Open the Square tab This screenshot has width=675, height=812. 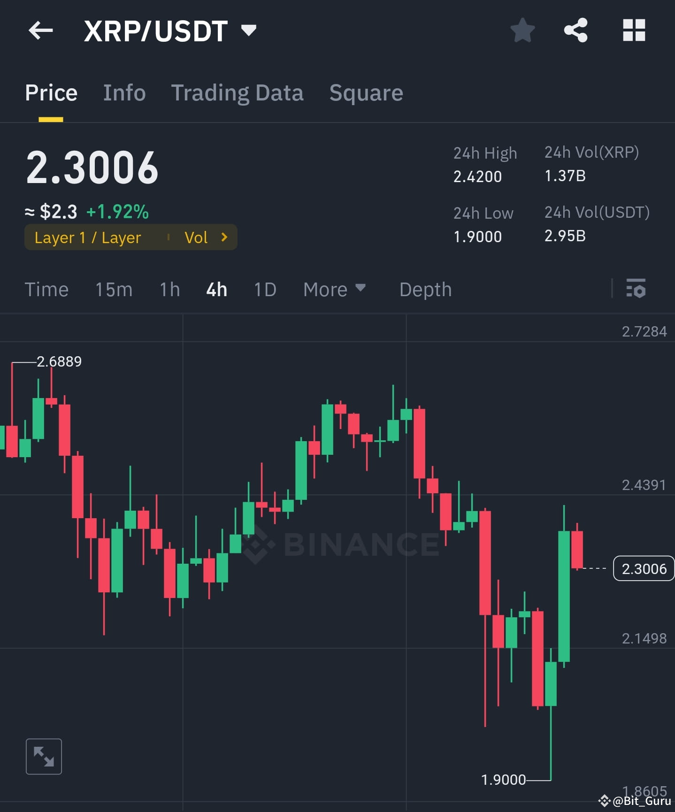tap(366, 92)
